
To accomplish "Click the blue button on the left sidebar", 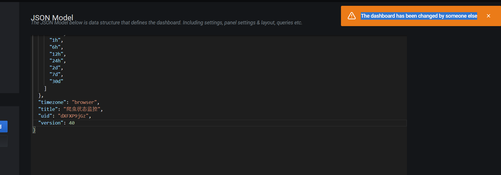I will click(x=3, y=126).
